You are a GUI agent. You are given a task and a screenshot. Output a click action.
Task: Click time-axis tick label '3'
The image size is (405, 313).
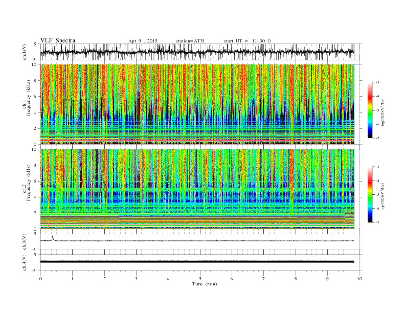point(136,279)
